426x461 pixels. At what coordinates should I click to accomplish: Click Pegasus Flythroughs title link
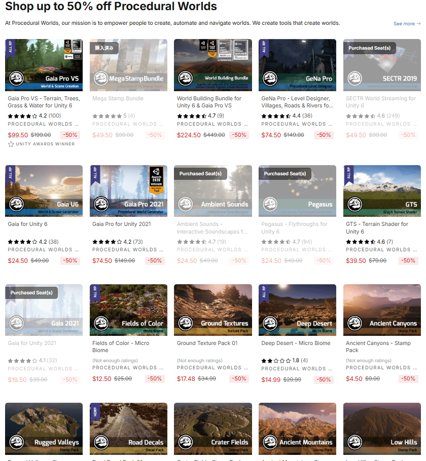click(x=294, y=228)
